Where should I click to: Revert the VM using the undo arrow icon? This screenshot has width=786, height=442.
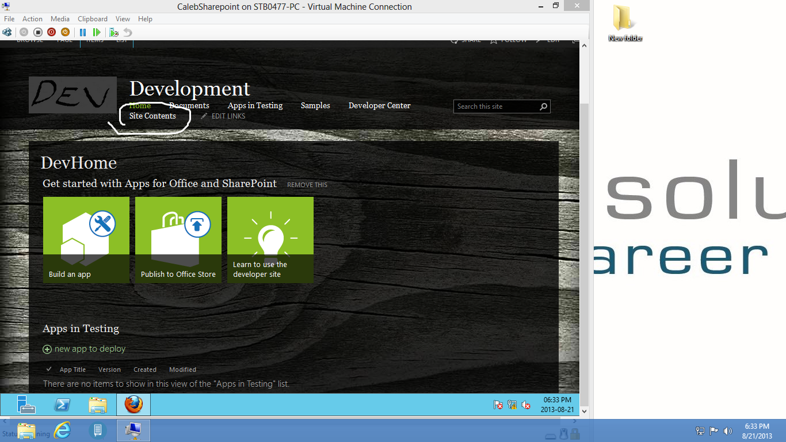[x=128, y=32]
